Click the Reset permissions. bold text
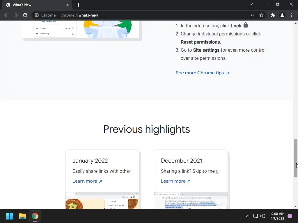298x223 pixels. click(x=201, y=42)
